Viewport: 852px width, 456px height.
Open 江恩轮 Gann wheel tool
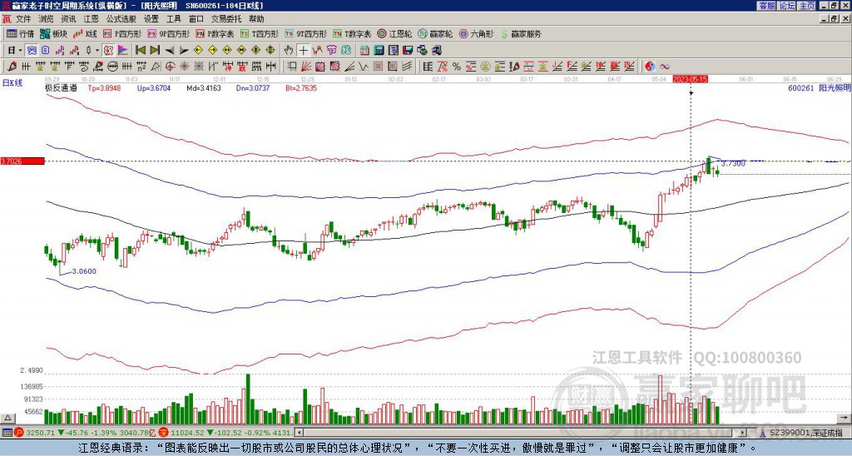pos(394,33)
